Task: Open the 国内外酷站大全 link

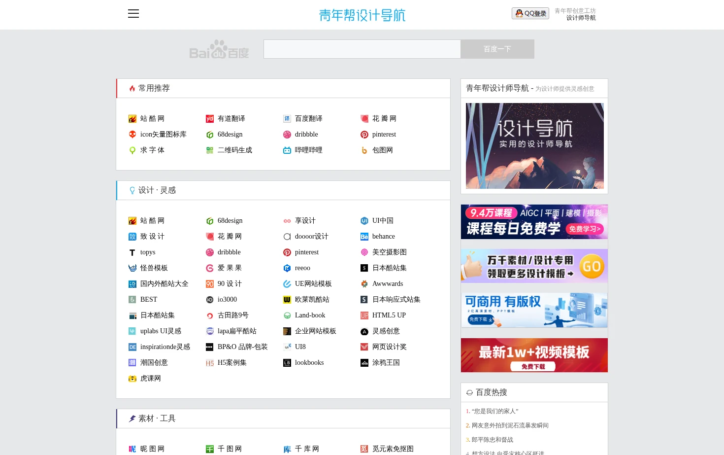Action: coord(165,284)
